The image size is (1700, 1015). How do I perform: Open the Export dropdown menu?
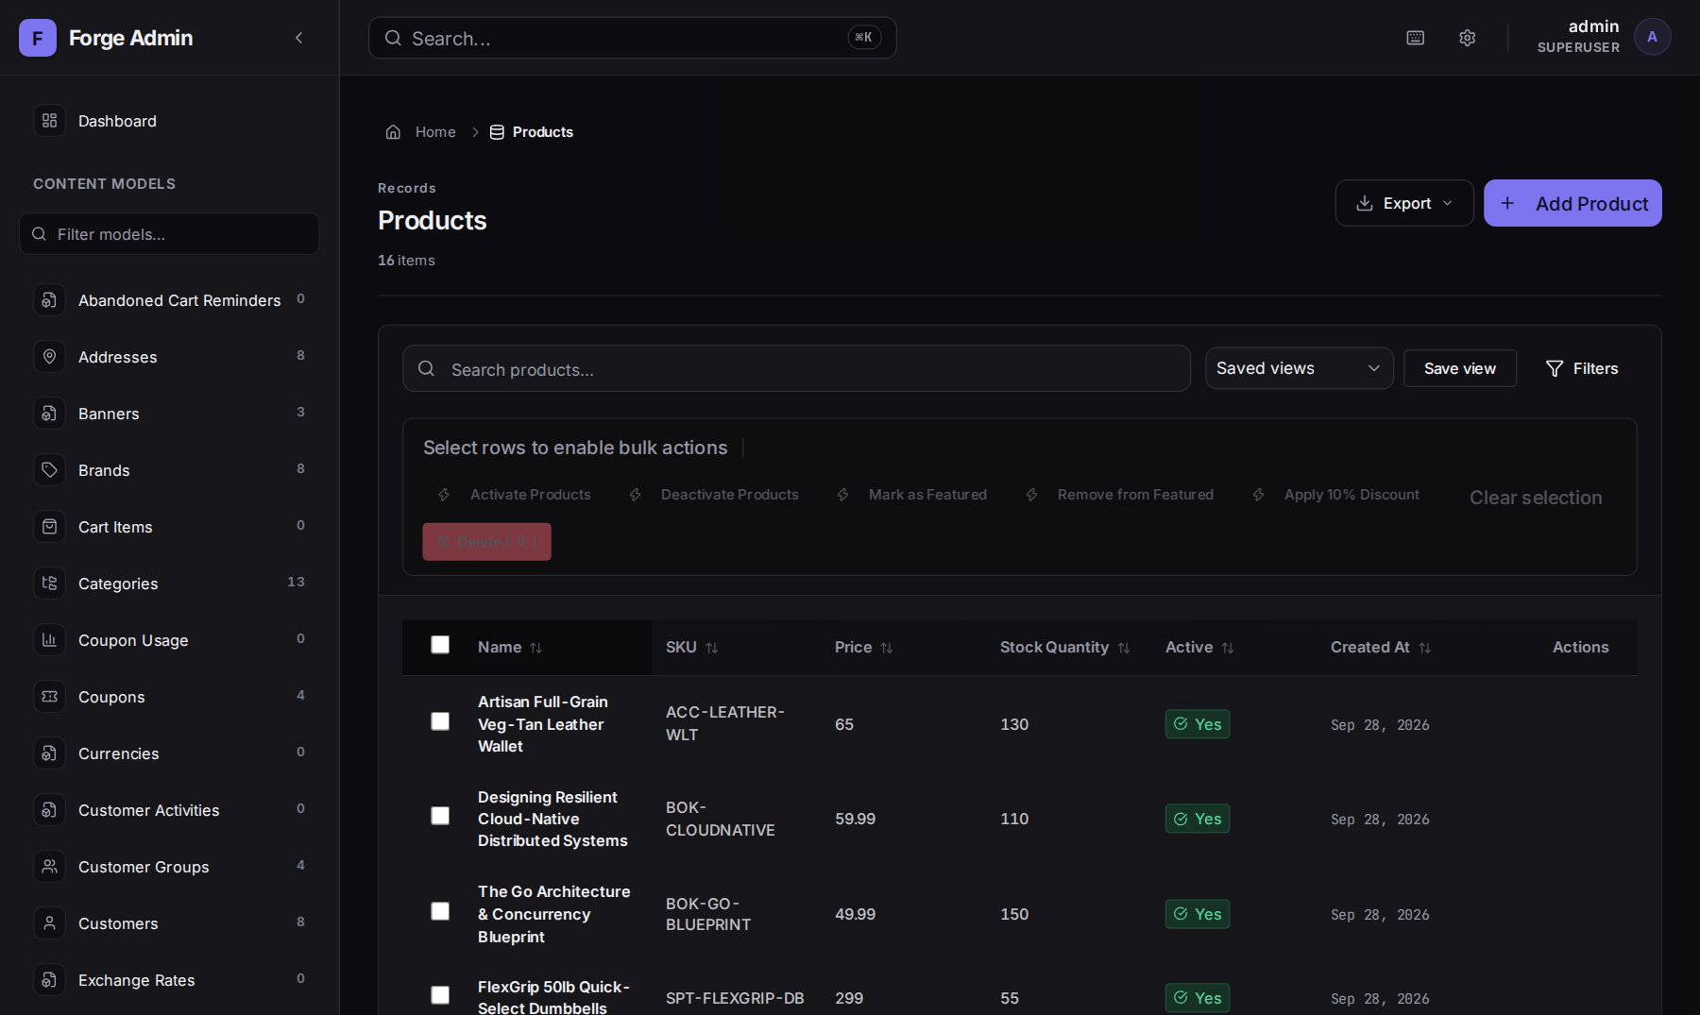point(1404,203)
